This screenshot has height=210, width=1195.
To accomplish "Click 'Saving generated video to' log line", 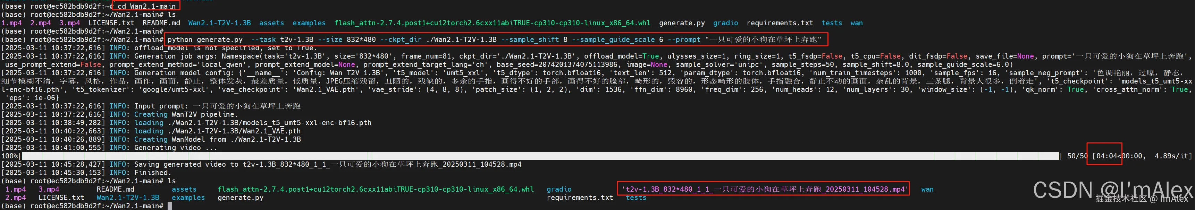I will coord(186,165).
